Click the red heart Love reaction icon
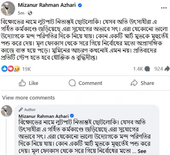170x155 pixels. (11, 69)
